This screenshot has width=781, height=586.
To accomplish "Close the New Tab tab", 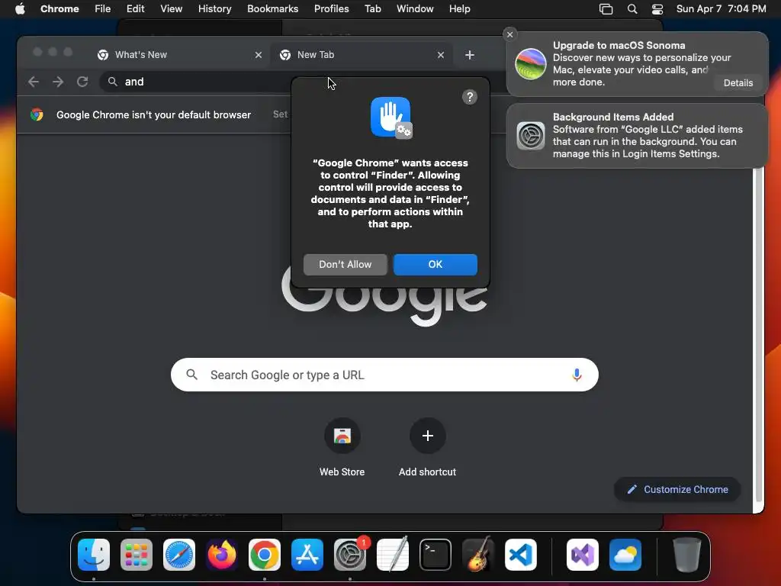I will click(x=440, y=55).
